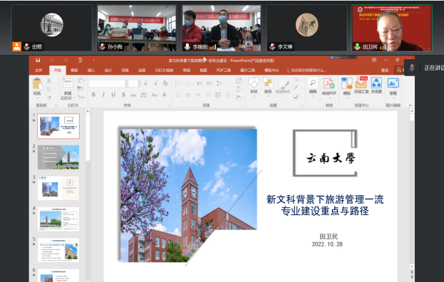The height and width of the screenshot is (282, 444).
Task: Click the Arrange (排列) icon
Action: (267, 83)
